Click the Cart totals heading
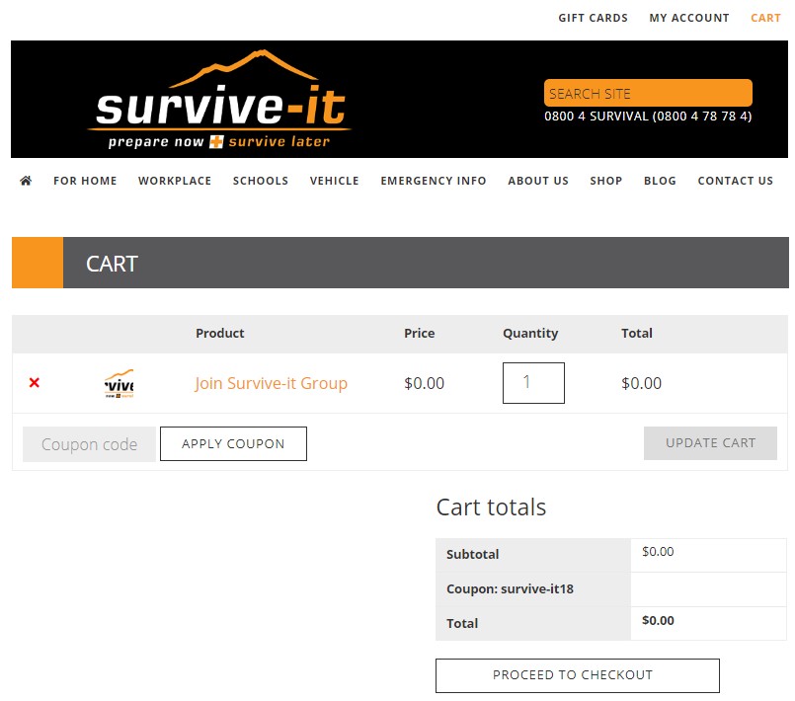The image size is (795, 701). coord(491,506)
